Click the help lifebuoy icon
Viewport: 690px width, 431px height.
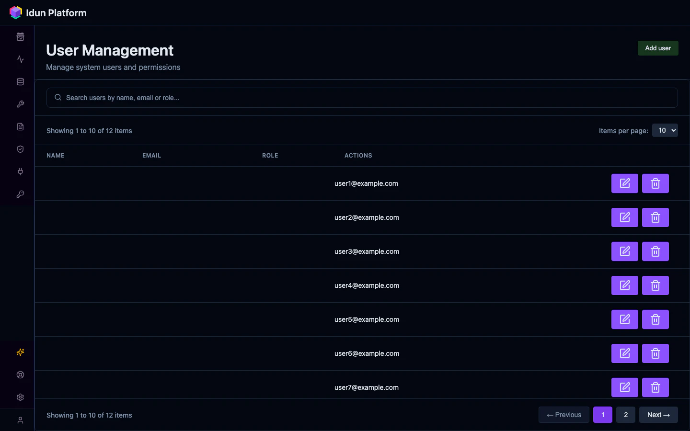(20, 375)
